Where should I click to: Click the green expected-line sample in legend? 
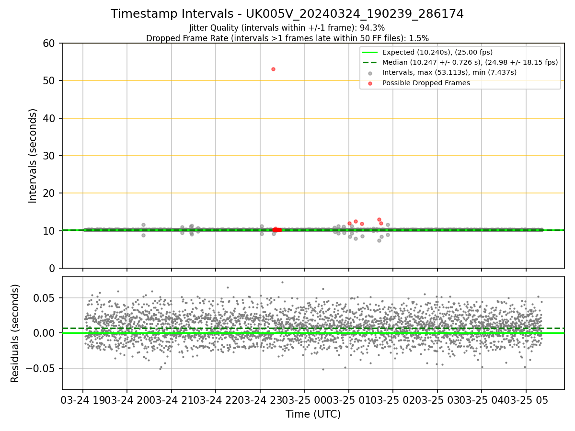370,52
